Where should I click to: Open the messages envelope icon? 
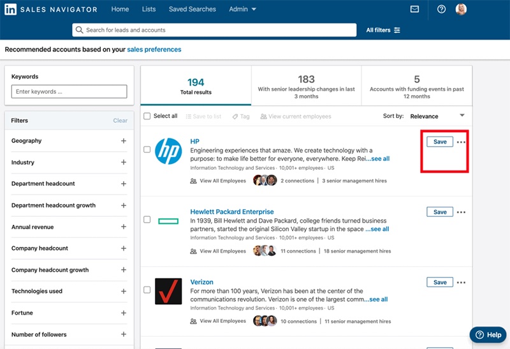pyautogui.click(x=414, y=9)
